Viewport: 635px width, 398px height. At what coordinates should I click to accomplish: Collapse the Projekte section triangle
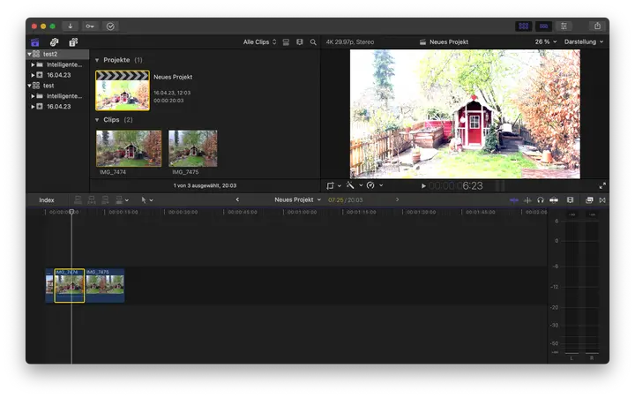coord(97,60)
